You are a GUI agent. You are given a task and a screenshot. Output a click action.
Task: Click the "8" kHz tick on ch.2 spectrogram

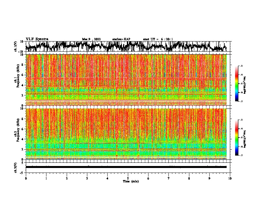point(23,119)
